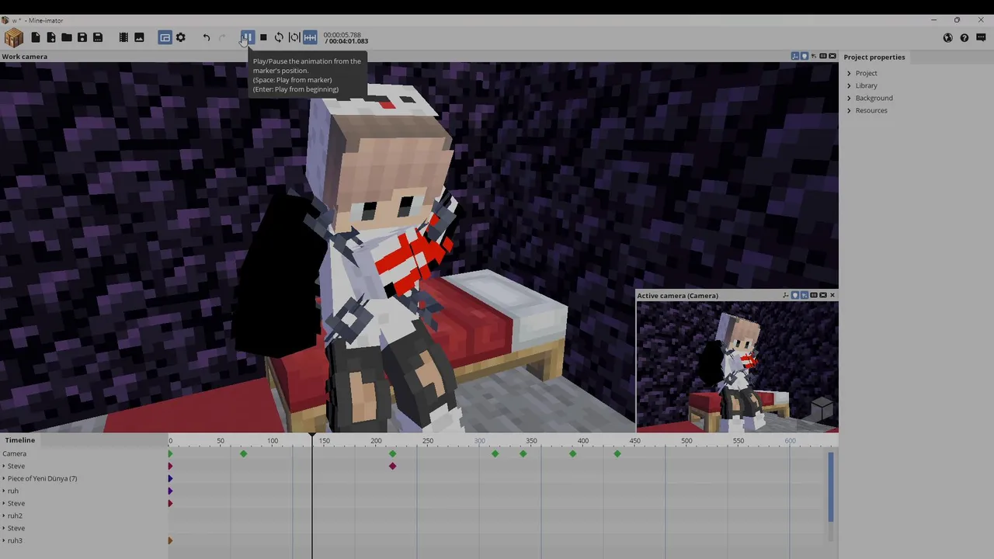Create a new project from toolbar
Viewport: 994px width, 559px height.
36,37
